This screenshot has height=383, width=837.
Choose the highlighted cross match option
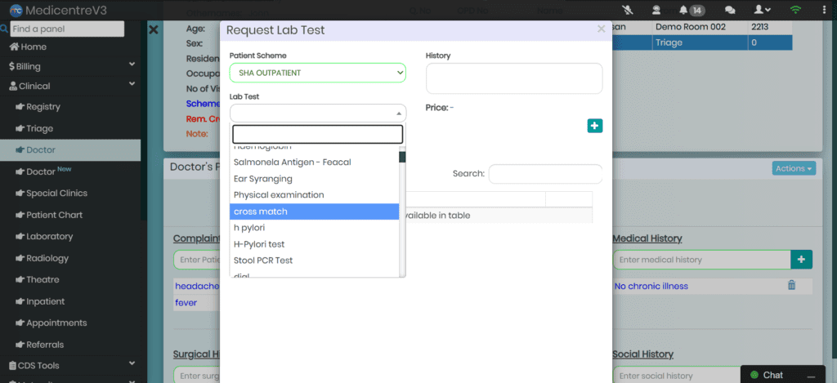click(x=315, y=212)
